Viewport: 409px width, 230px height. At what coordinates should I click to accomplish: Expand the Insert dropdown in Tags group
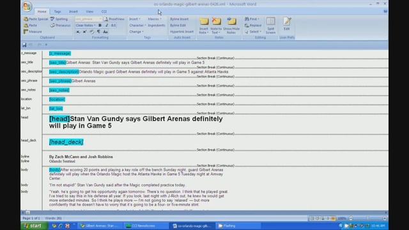(135, 19)
